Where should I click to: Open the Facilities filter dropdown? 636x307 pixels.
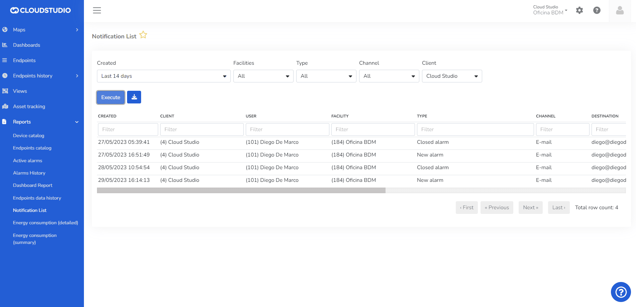[x=263, y=76]
